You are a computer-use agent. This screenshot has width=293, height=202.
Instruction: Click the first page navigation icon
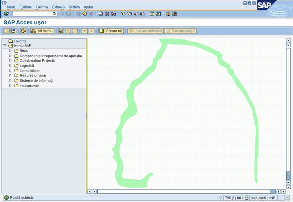[123, 14]
